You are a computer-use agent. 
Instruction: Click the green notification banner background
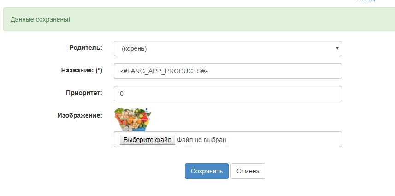[230, 20]
